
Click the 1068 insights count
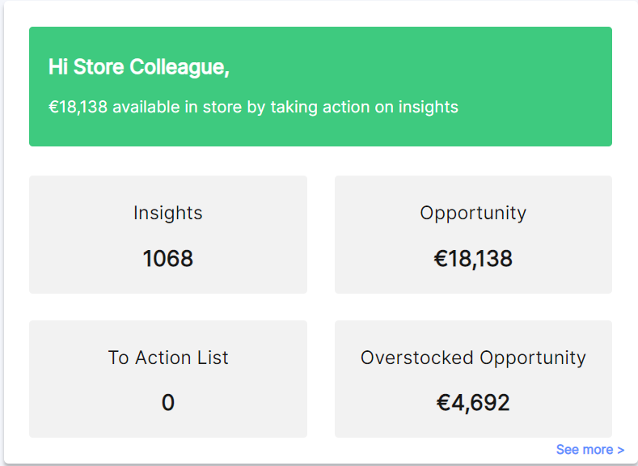click(168, 259)
